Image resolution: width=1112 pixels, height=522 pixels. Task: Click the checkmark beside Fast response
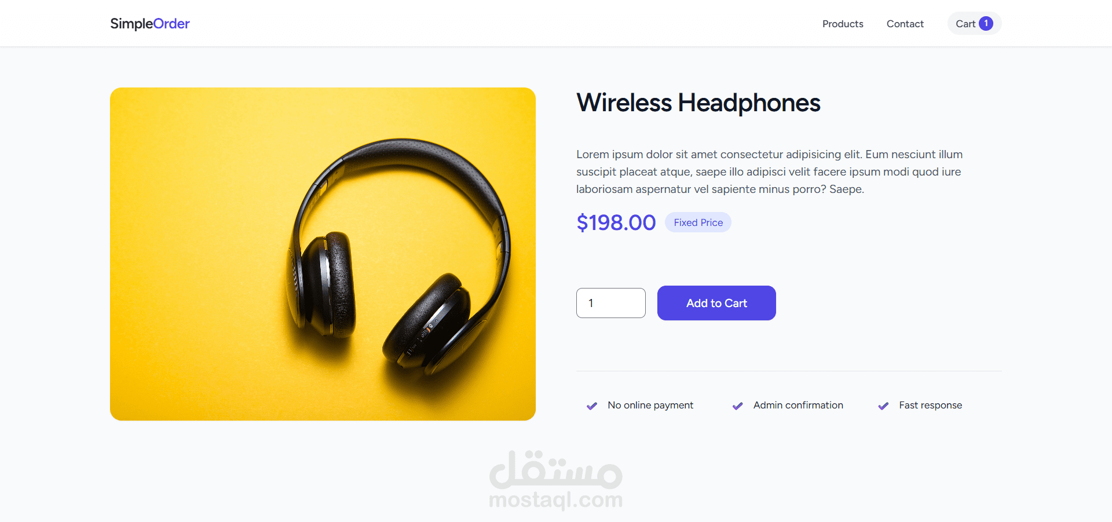pos(883,406)
